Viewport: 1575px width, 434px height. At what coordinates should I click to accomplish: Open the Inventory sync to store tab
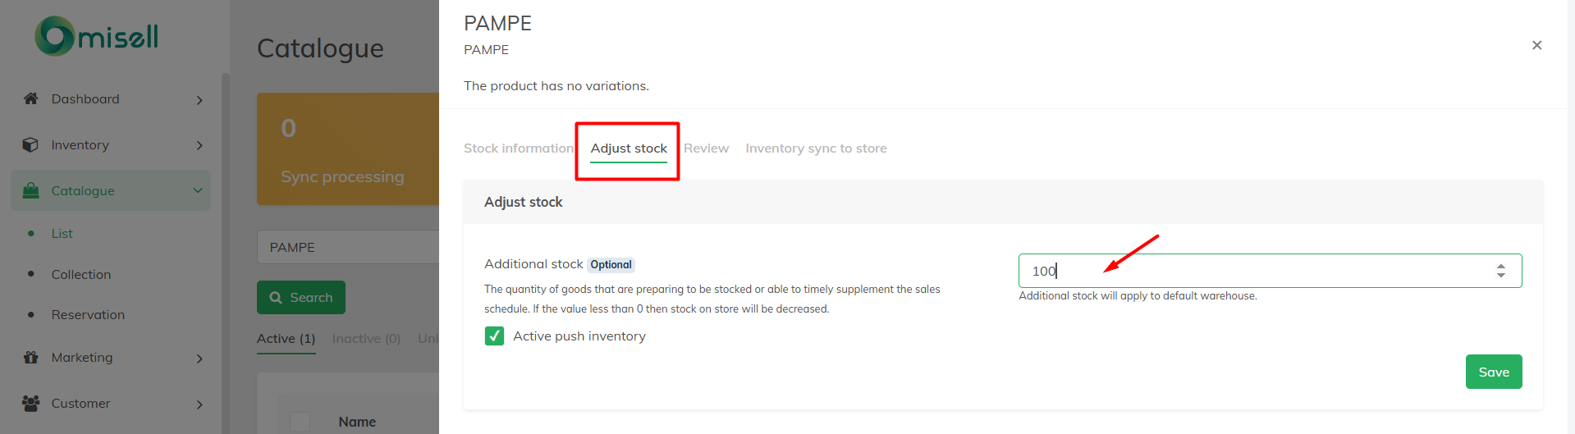(816, 148)
